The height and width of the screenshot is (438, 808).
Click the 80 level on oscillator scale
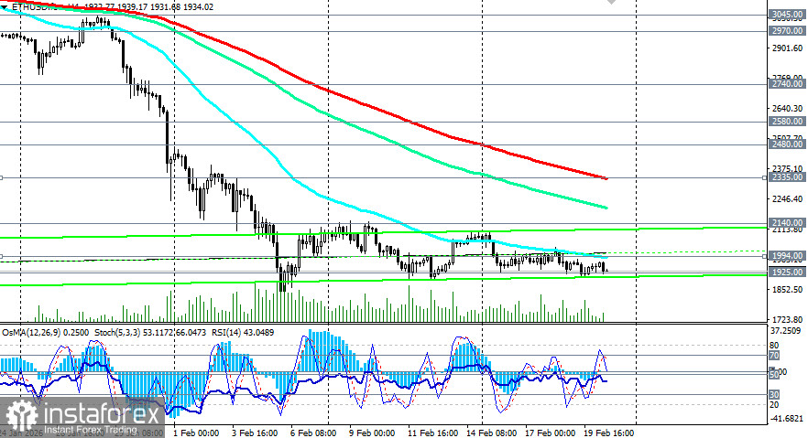774,346
